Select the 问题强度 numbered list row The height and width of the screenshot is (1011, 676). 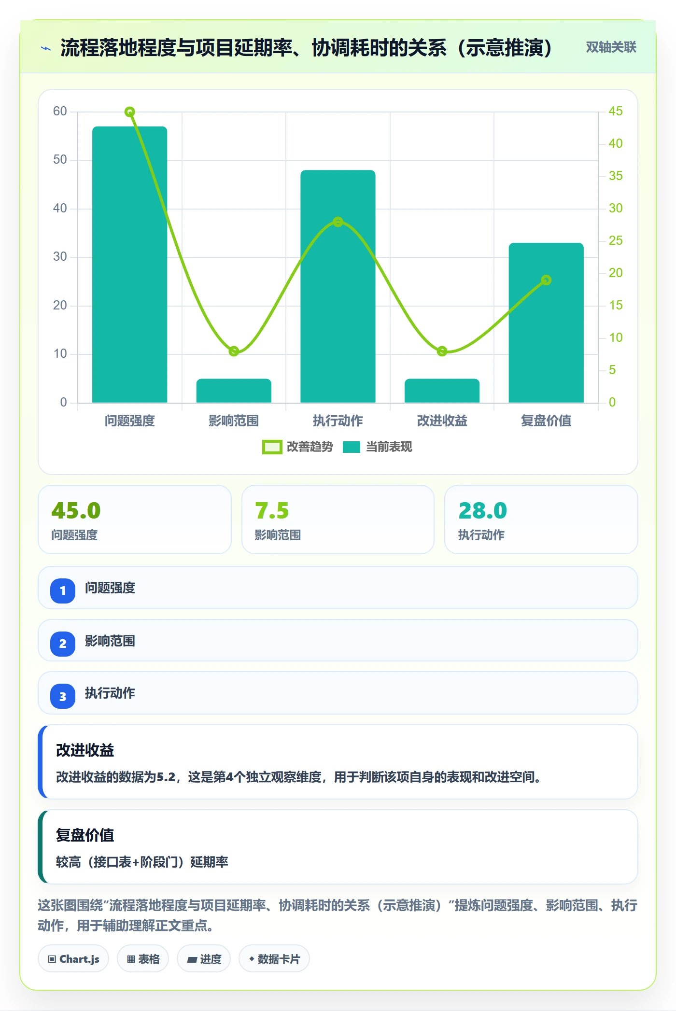[x=338, y=588]
